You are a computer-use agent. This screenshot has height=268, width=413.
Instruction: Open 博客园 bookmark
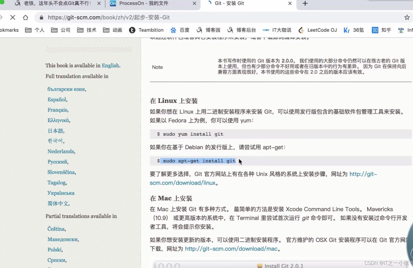click(x=208, y=30)
